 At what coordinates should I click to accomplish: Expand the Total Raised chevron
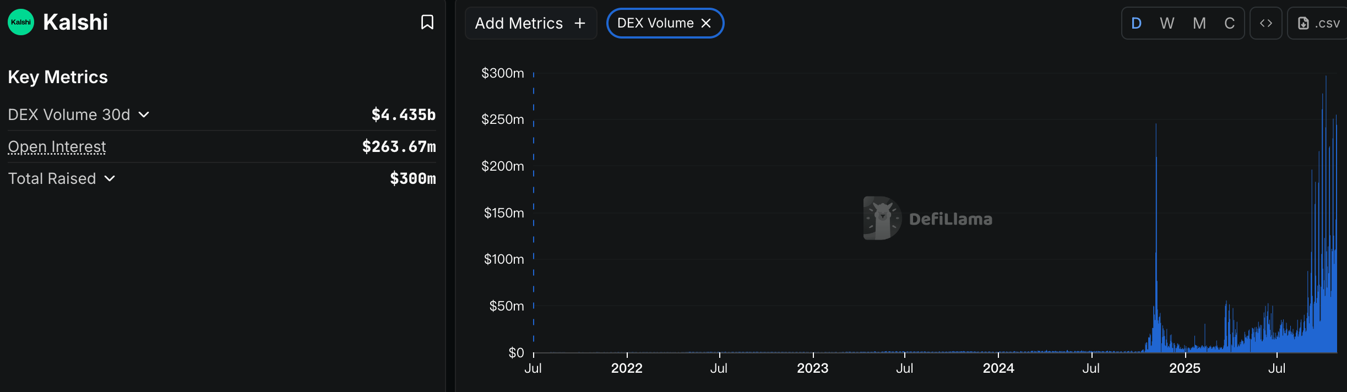point(110,178)
